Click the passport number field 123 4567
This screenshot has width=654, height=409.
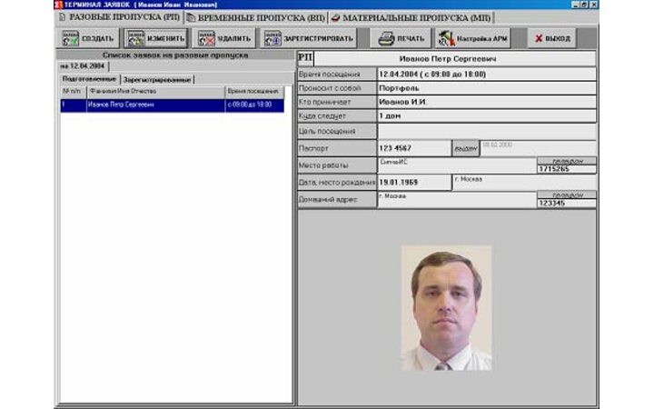tap(413, 148)
